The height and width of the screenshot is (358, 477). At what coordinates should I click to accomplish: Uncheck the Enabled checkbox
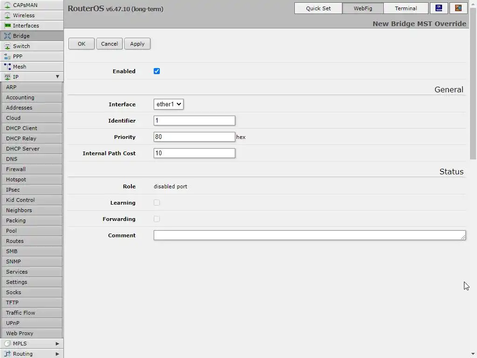(157, 71)
